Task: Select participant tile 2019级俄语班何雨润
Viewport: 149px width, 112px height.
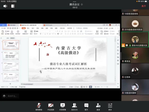Action: point(135,23)
